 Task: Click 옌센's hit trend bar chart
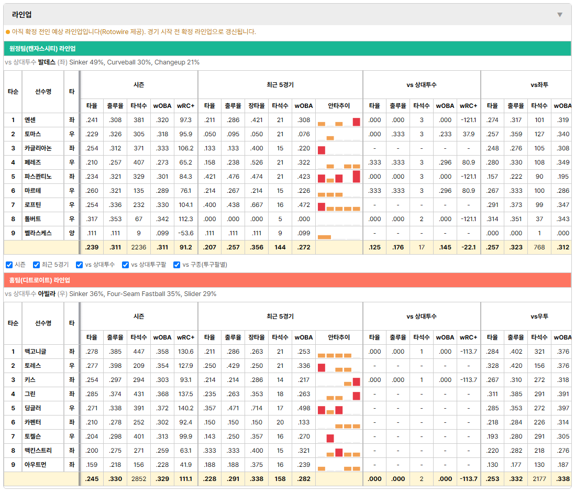(339, 121)
